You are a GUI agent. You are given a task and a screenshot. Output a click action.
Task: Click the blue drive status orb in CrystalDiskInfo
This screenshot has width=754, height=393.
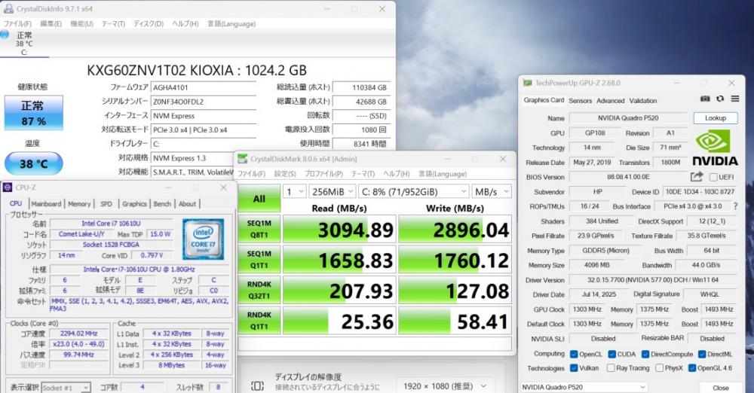pos(5,34)
